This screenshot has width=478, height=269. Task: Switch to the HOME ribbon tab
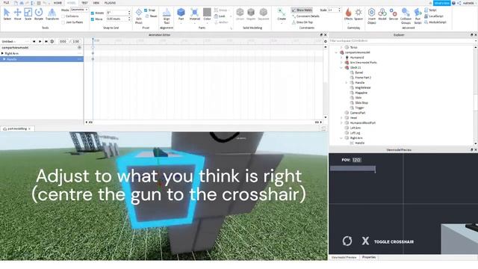[58, 3]
